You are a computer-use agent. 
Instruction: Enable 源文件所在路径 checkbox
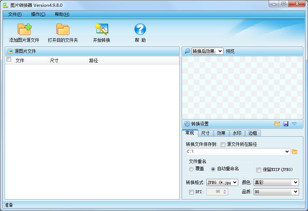point(223,145)
